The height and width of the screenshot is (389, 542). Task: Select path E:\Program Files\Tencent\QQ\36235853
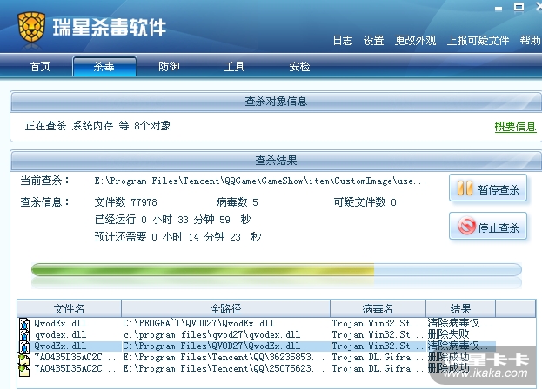pos(224,357)
